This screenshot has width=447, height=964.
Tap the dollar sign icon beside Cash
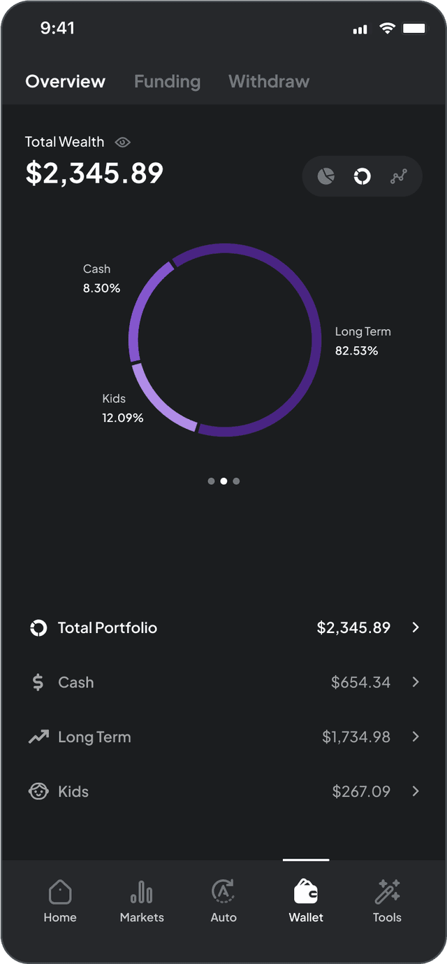click(37, 682)
